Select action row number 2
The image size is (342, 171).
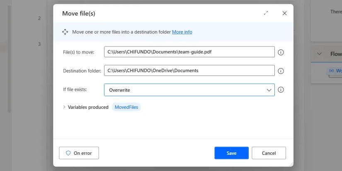39,18
